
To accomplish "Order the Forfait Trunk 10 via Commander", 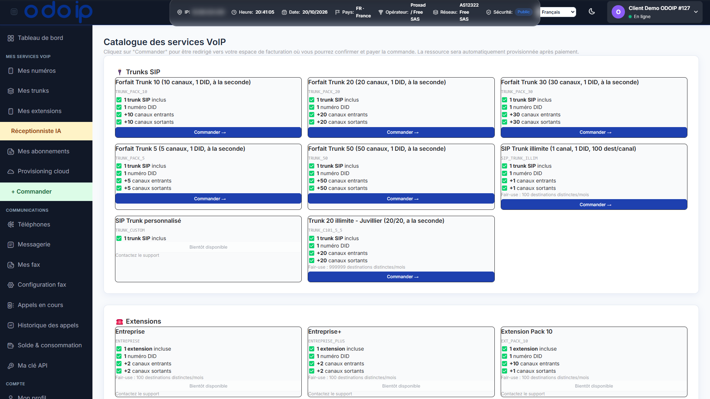I will point(208,132).
